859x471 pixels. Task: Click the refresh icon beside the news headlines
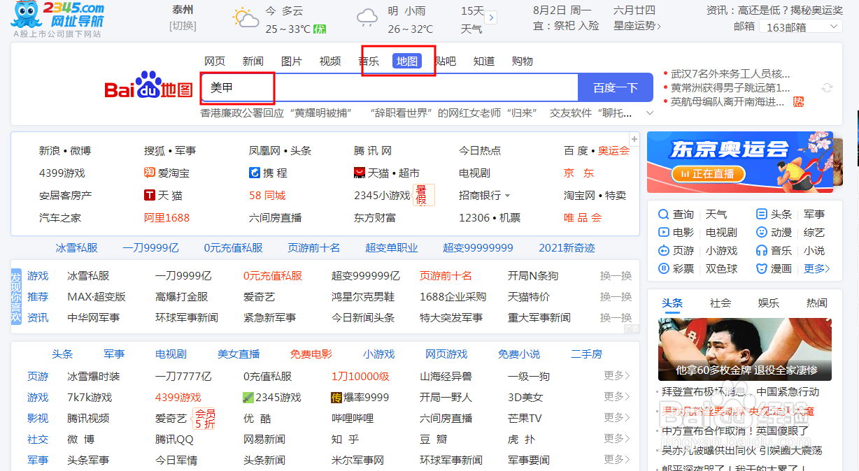pyautogui.click(x=828, y=87)
